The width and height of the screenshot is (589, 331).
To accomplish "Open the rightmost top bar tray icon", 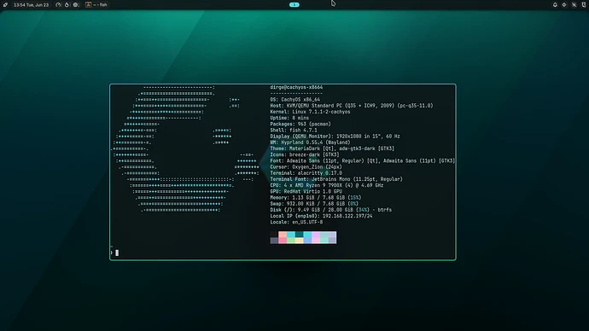I will click(x=584, y=5).
